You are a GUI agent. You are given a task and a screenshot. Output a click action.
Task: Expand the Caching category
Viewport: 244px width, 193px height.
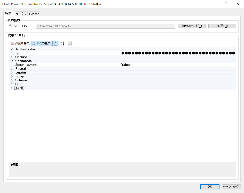pos(12,57)
